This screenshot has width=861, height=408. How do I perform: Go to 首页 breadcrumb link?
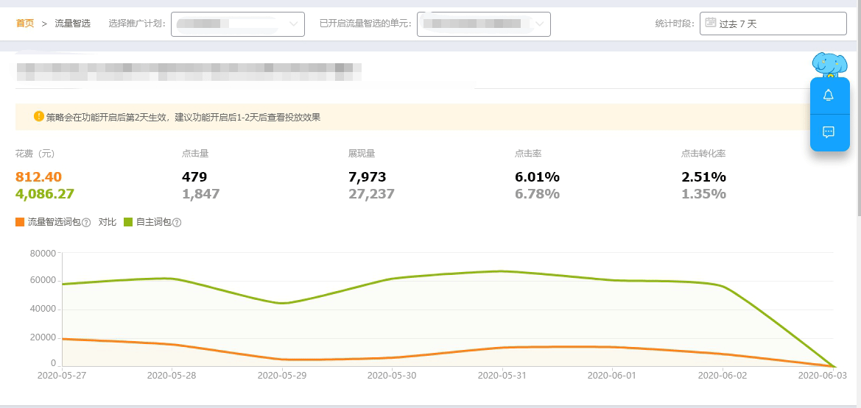25,24
